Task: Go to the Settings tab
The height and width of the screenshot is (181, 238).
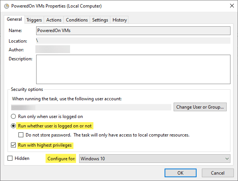Action: 100,20
